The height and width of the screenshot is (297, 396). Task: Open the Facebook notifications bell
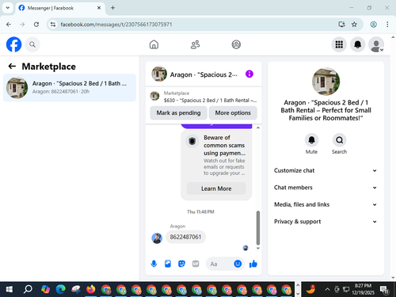(x=357, y=44)
